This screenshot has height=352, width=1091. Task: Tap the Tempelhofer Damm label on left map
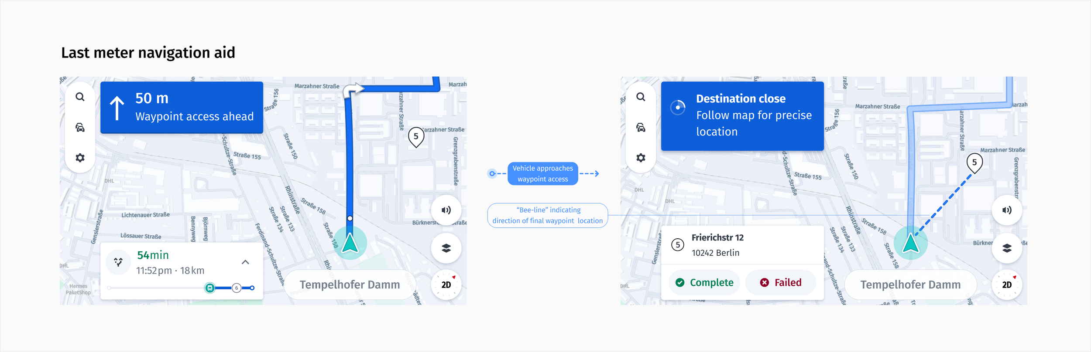coord(350,284)
